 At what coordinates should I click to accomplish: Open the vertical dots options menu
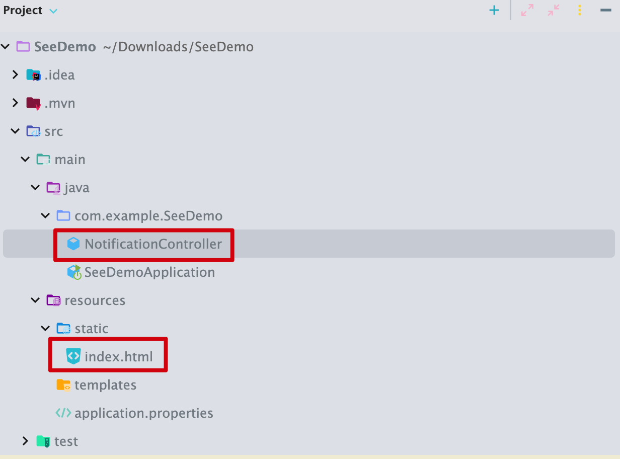(x=580, y=11)
